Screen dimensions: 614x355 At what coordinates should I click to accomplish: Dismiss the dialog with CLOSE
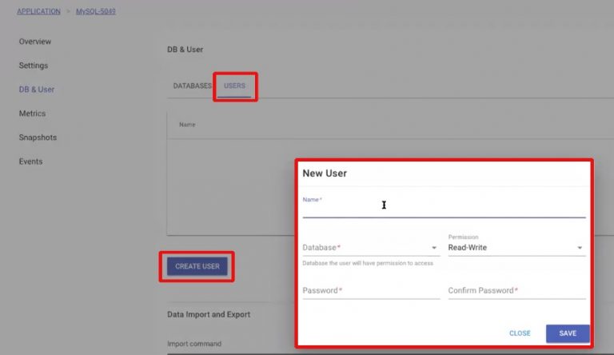pos(520,333)
